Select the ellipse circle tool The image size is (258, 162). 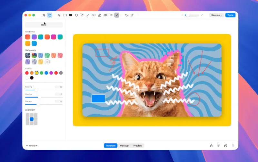click(x=76, y=15)
